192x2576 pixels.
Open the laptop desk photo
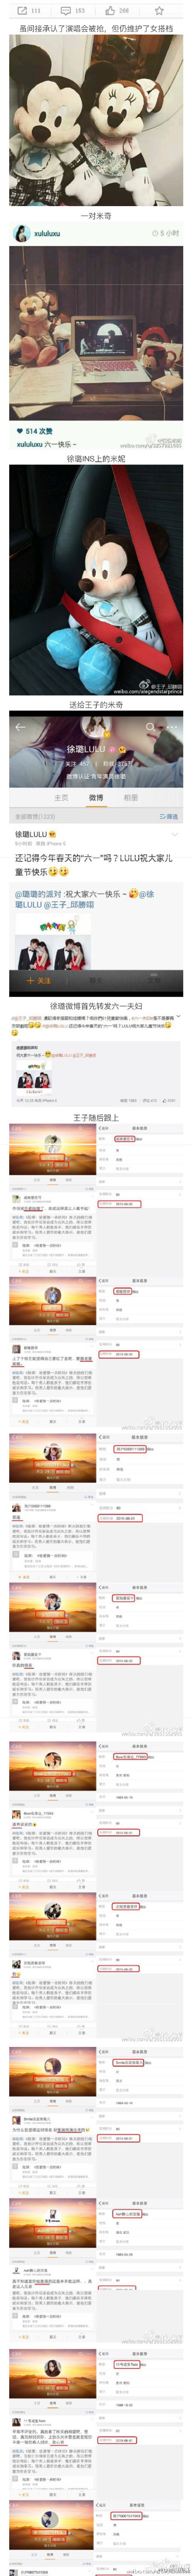[96, 334]
